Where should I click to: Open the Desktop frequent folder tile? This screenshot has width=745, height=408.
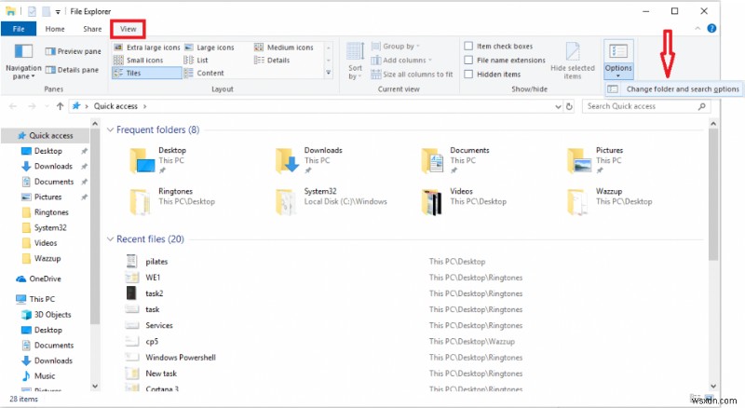[158, 160]
